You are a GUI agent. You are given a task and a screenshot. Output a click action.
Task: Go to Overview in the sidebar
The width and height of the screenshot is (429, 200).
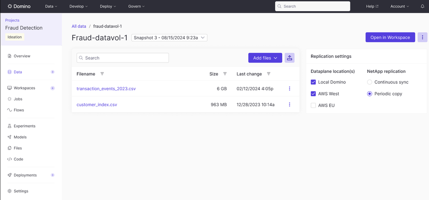point(22,56)
